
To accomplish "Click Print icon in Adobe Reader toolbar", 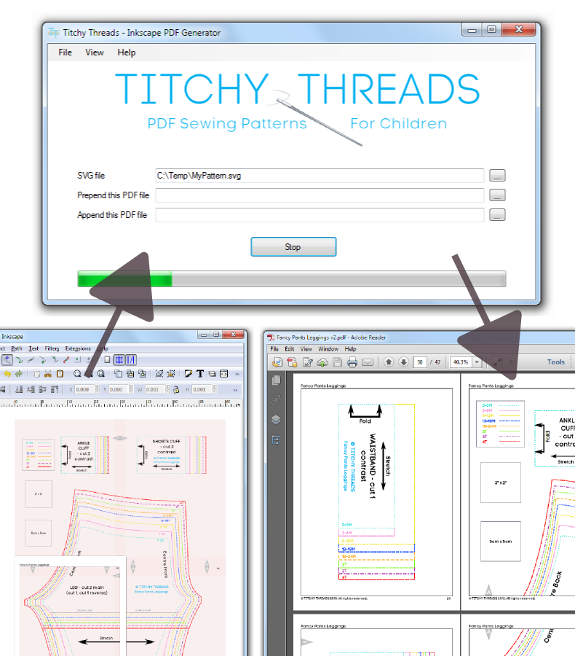I will coord(352,362).
